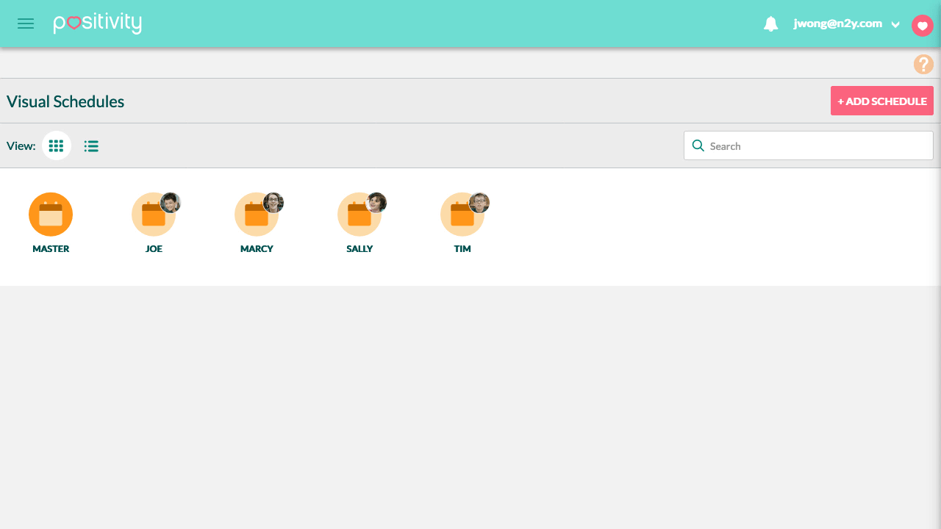Viewport: 941px width, 529px height.
Task: Open Tim's schedule calendar icon
Action: pos(461,216)
